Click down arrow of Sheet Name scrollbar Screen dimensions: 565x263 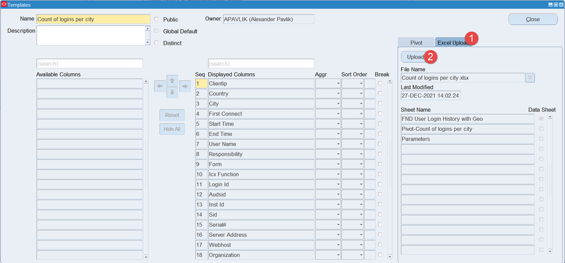click(550, 251)
